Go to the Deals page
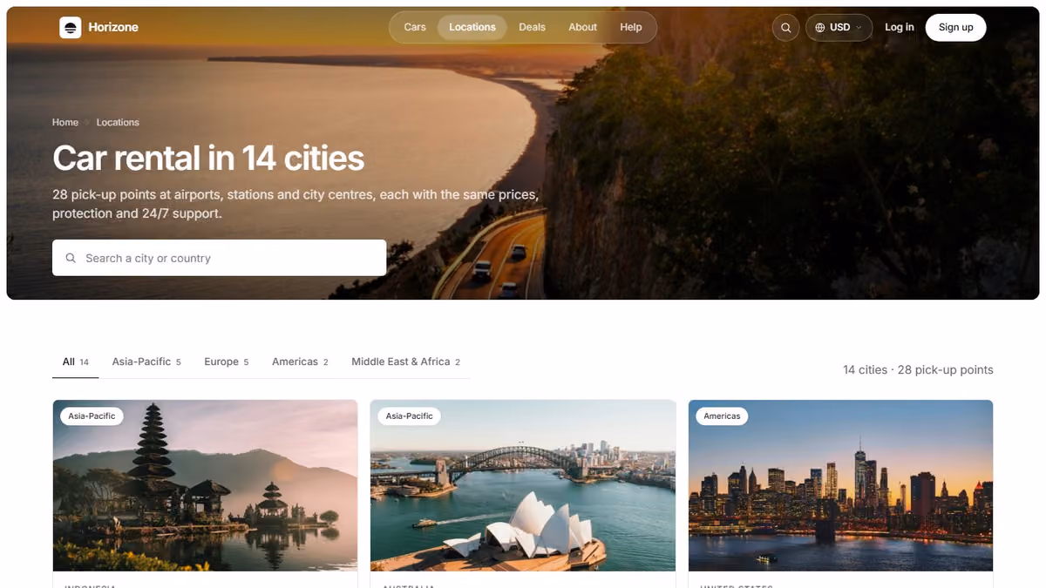1046x588 pixels. 532,27
